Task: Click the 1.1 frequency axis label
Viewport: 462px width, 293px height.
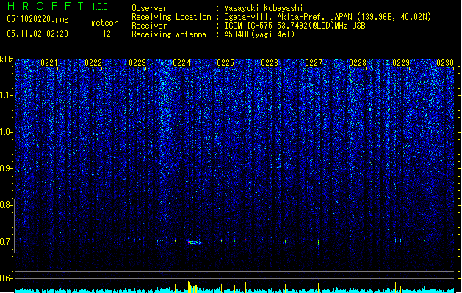Action: [x=7, y=95]
